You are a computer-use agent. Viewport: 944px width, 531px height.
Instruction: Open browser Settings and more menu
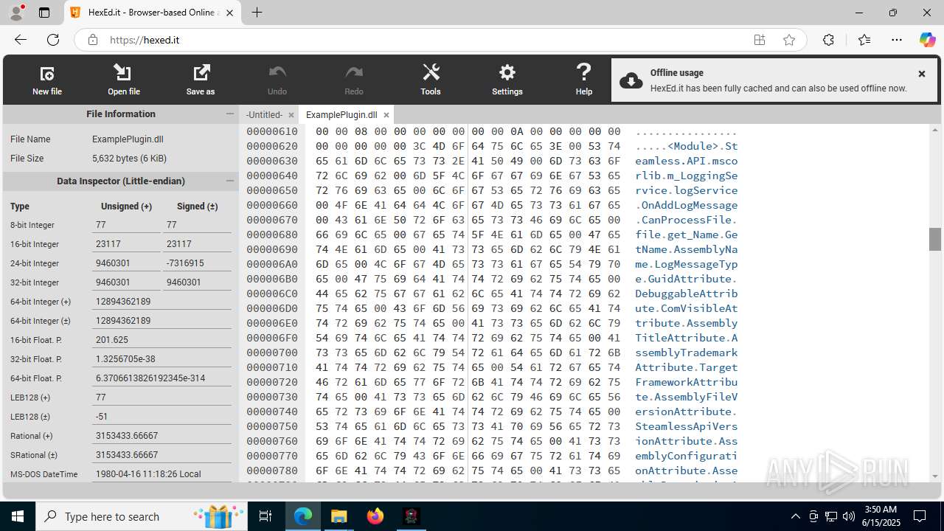(897, 40)
